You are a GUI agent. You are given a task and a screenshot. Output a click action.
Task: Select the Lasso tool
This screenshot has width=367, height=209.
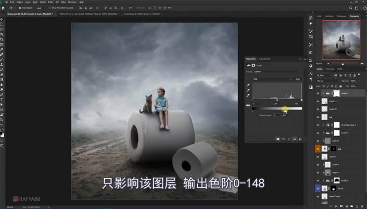[x=2, y=29]
